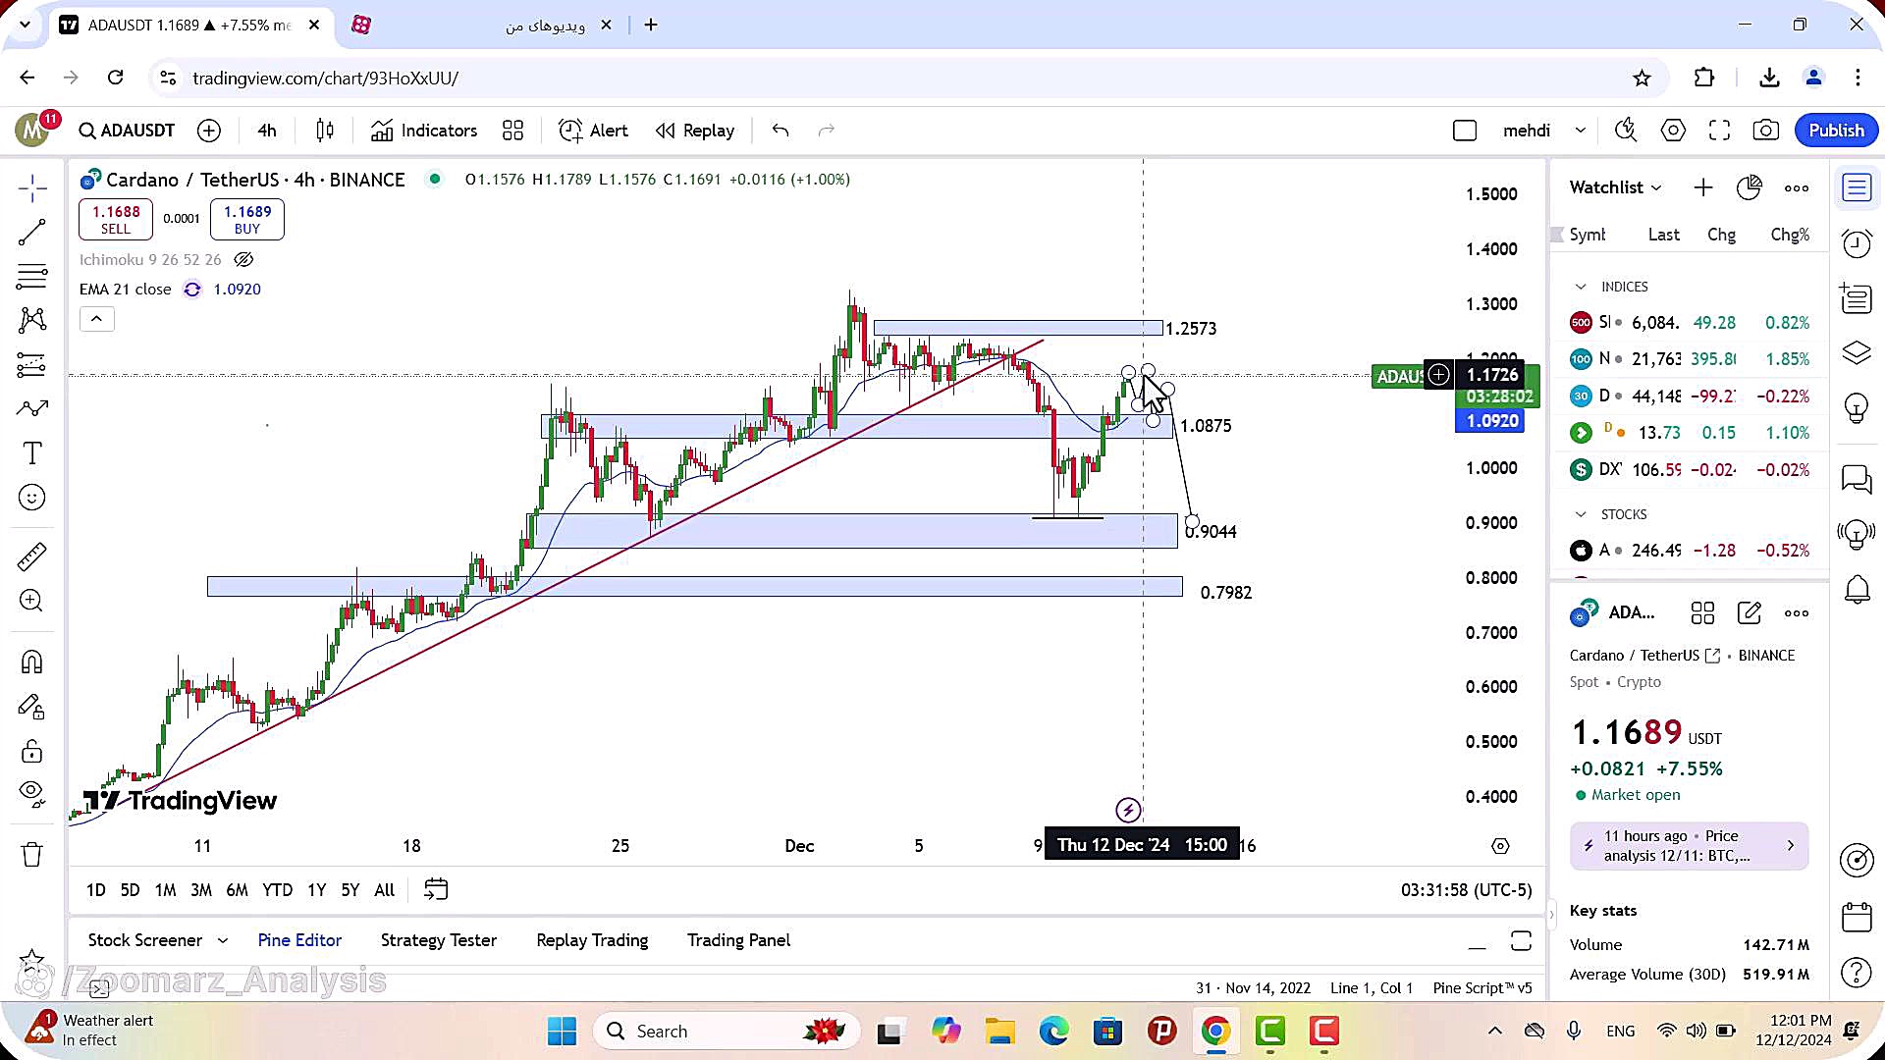The image size is (1885, 1060).
Task: Open the ADAUSDT symbol search
Action: tap(127, 131)
